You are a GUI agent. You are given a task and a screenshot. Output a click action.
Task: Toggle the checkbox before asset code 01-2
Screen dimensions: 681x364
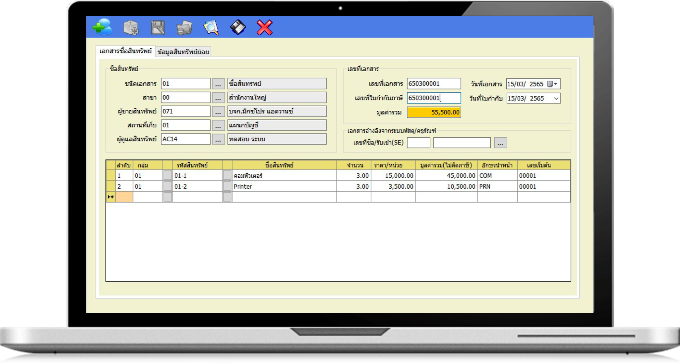point(168,186)
